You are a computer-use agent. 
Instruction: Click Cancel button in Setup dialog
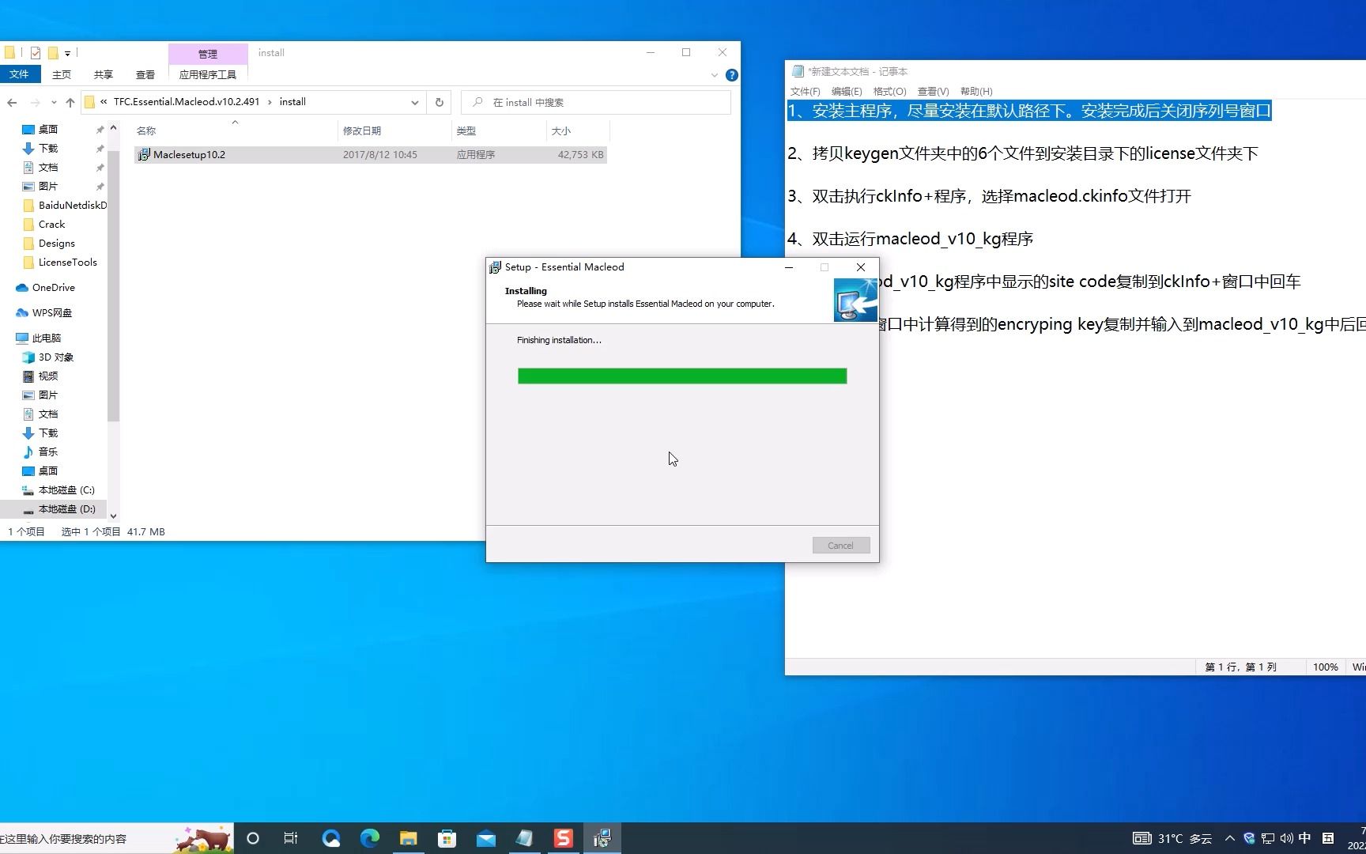pos(841,546)
